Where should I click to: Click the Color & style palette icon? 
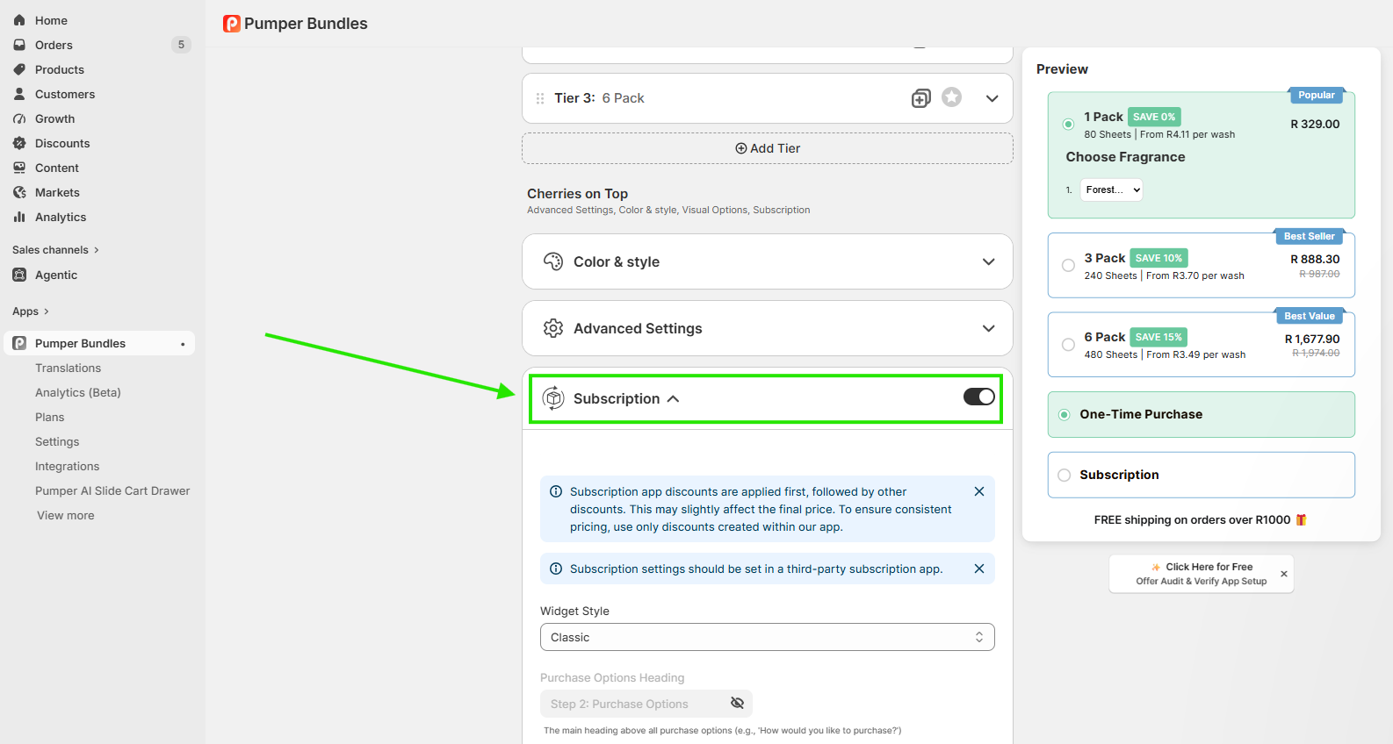tap(553, 261)
